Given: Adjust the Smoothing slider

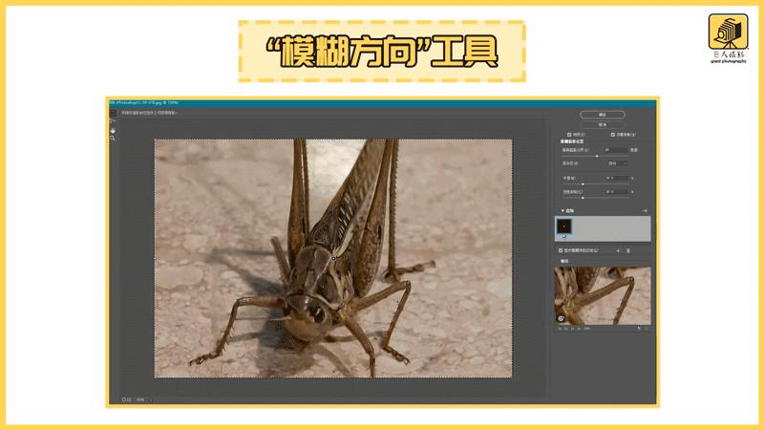Looking at the screenshot, I should [583, 183].
